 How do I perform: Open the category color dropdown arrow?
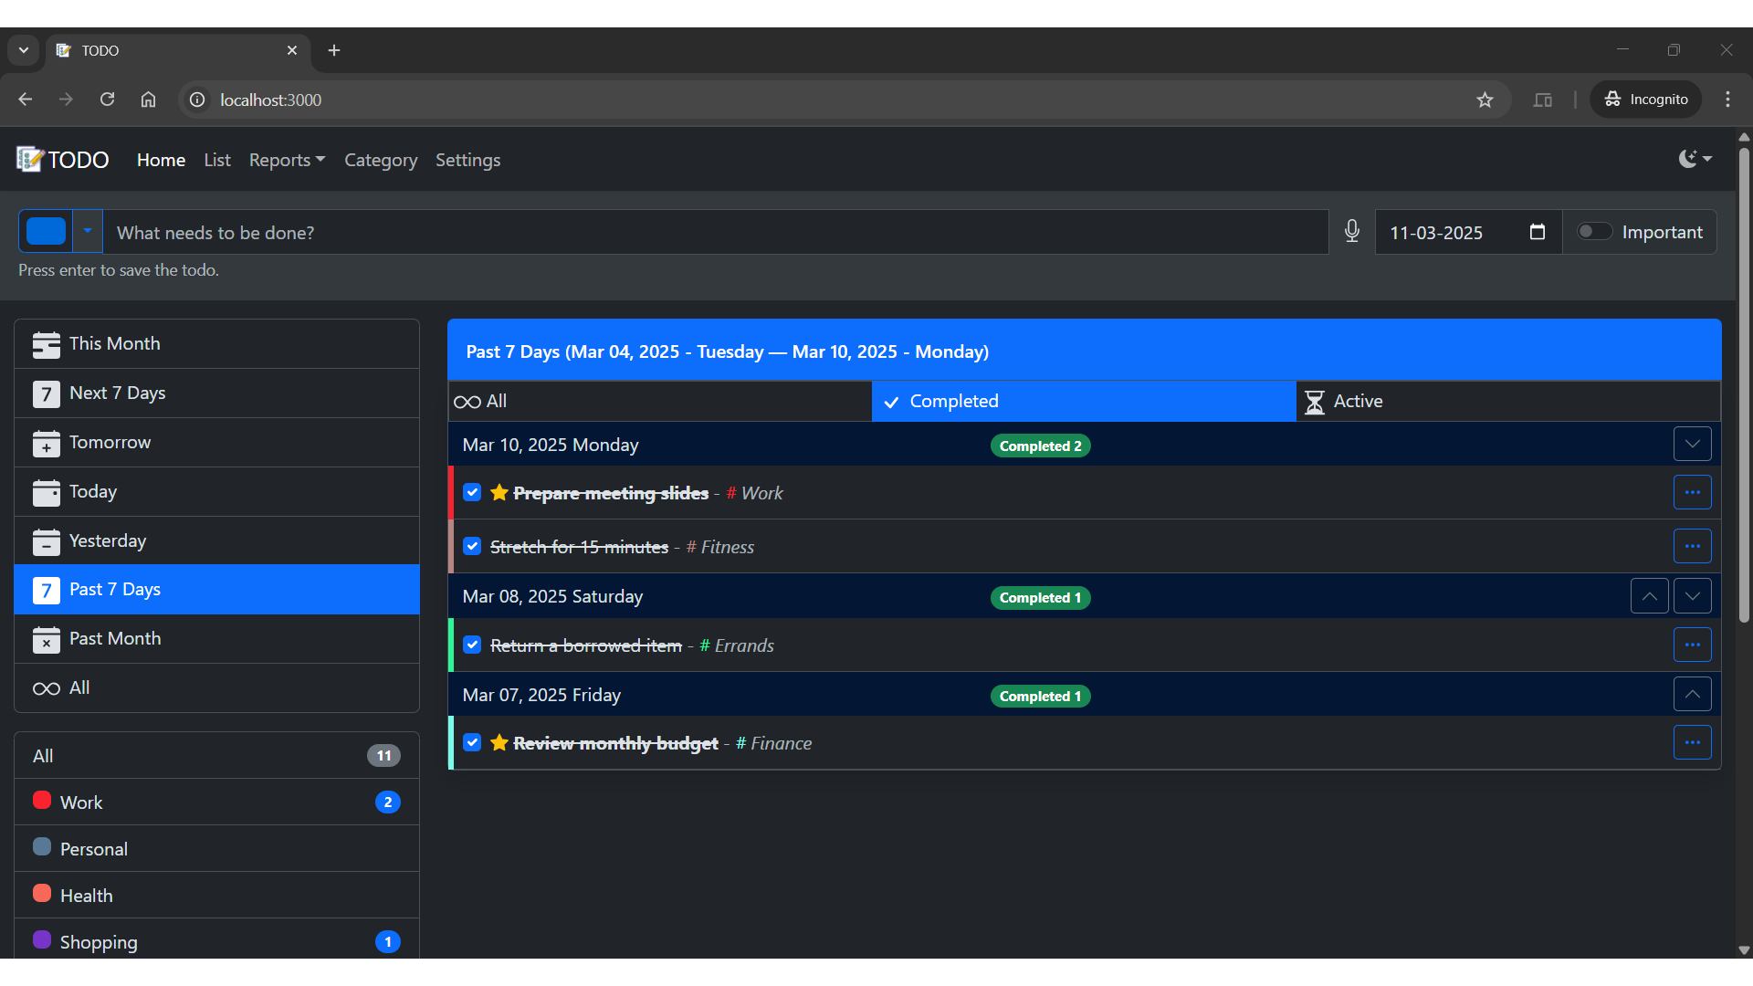pos(88,232)
